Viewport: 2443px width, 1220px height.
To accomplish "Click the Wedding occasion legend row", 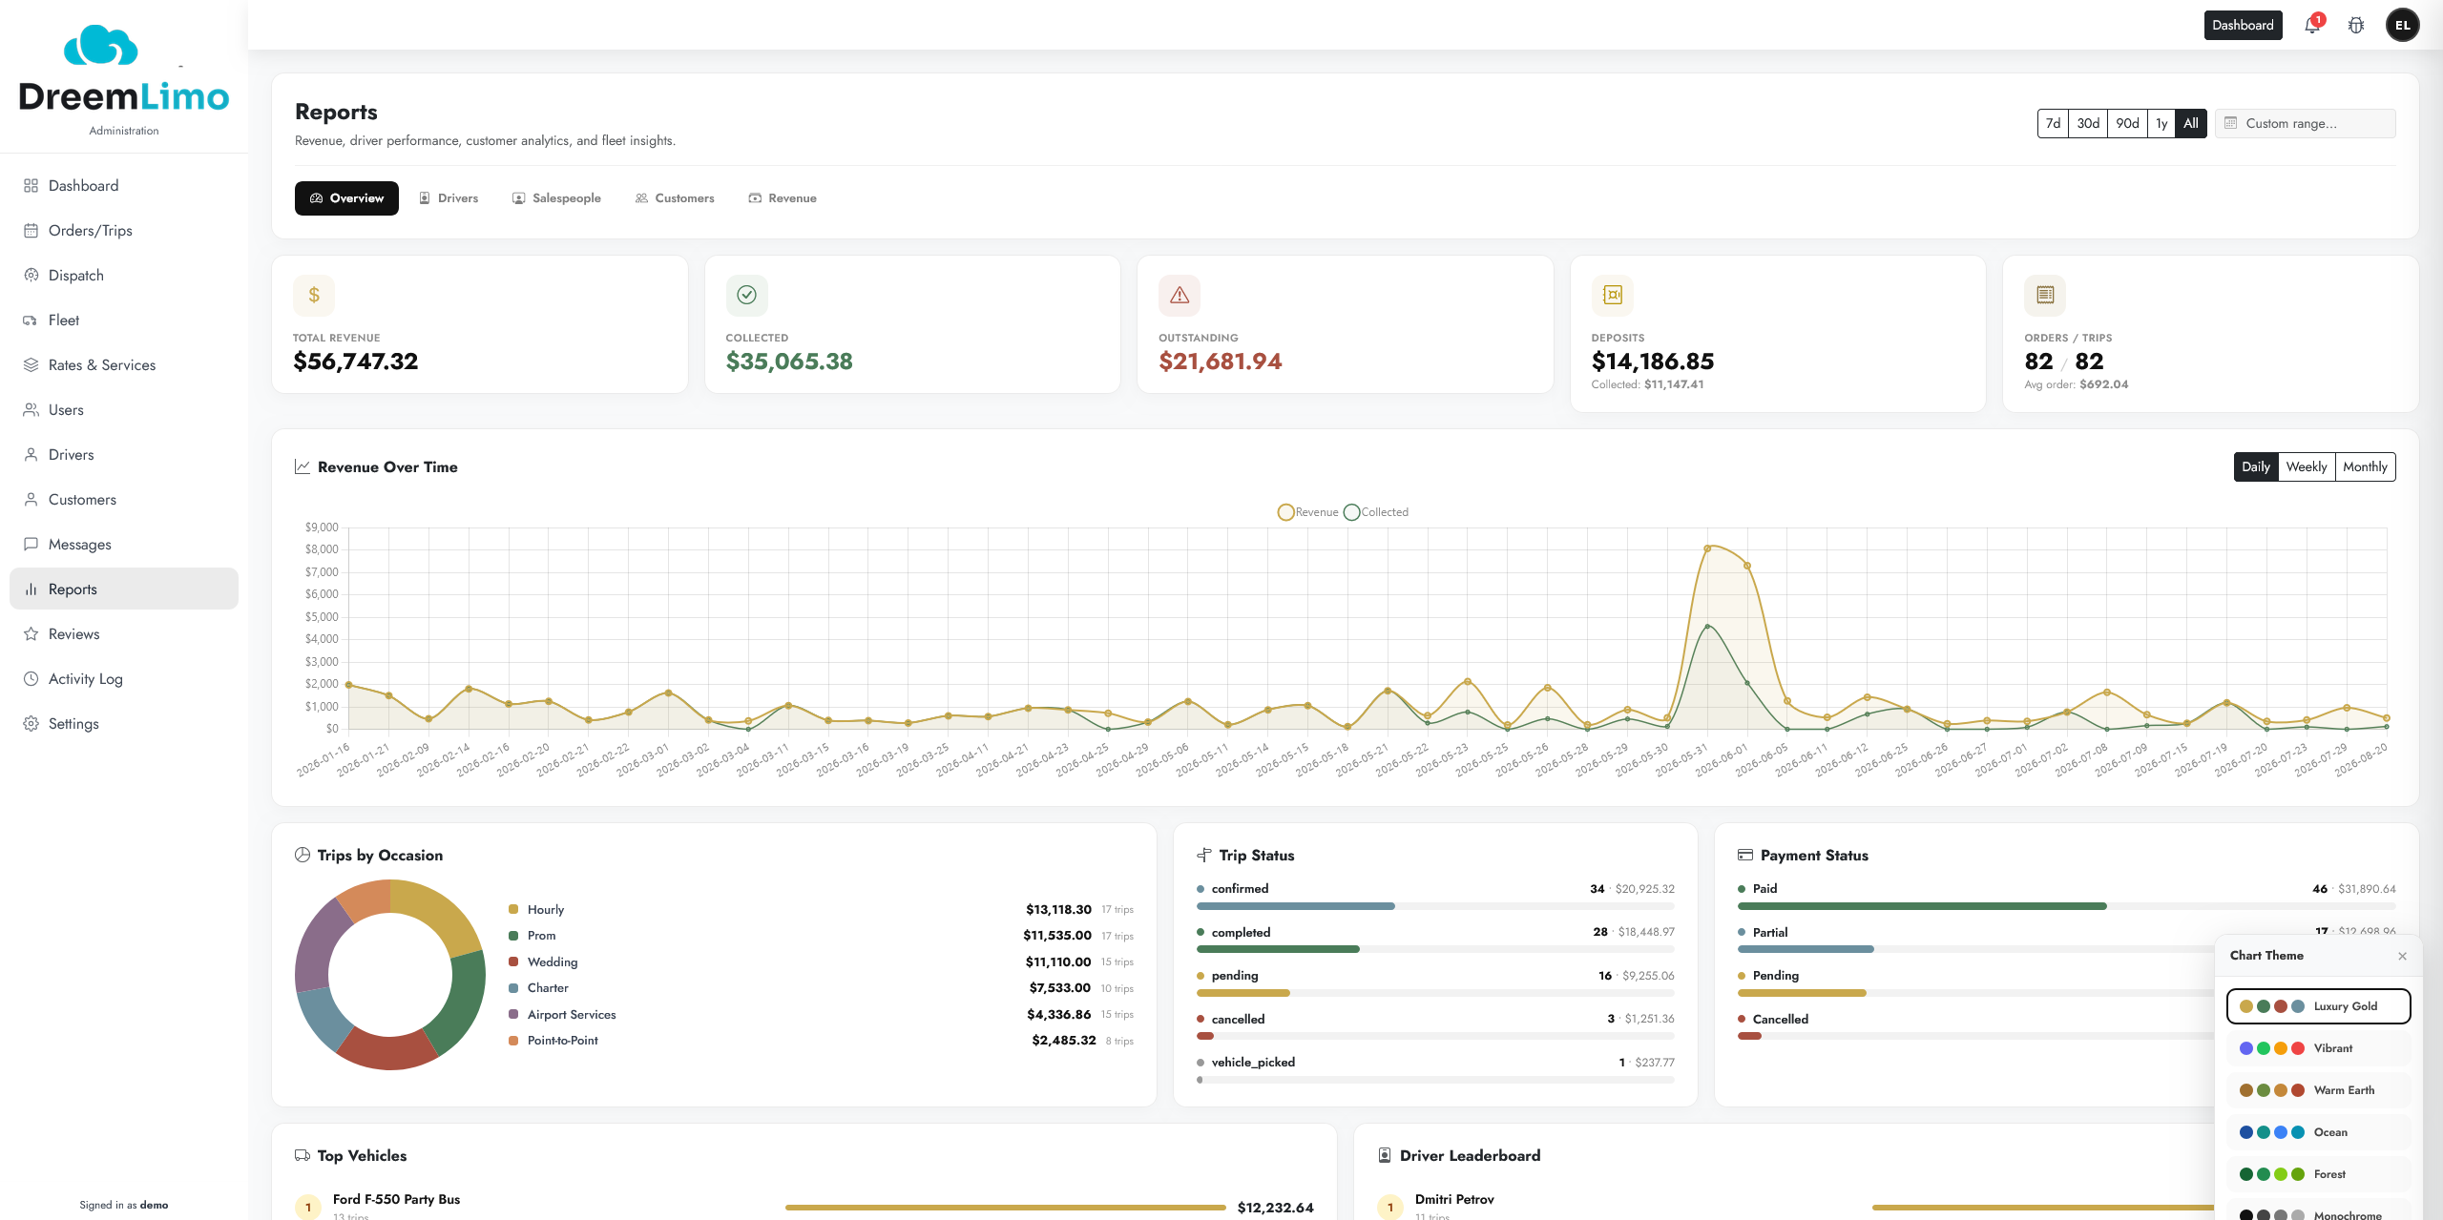I will click(821, 962).
